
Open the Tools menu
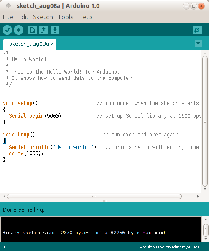point(66,17)
